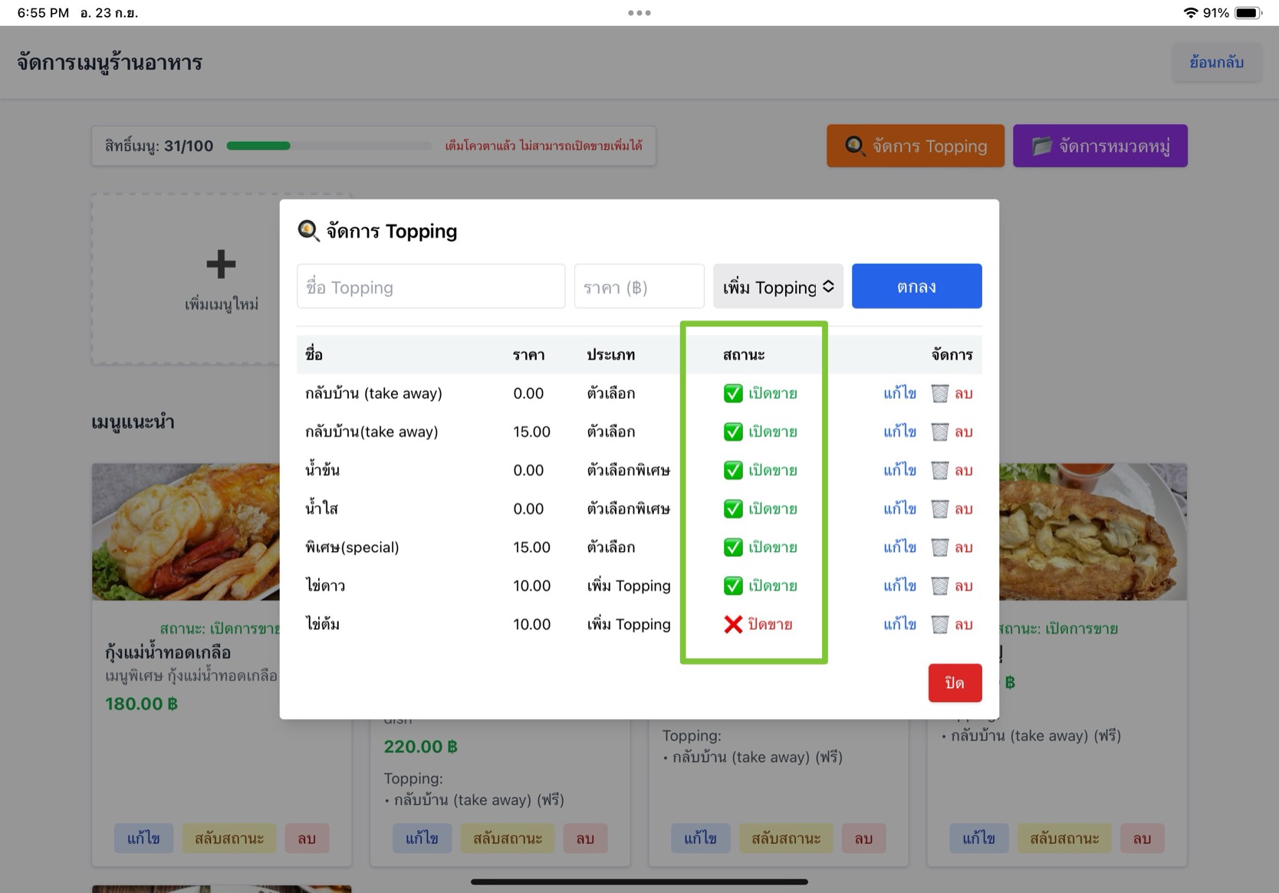Focus the ชื่อ Topping name input field

tap(430, 287)
